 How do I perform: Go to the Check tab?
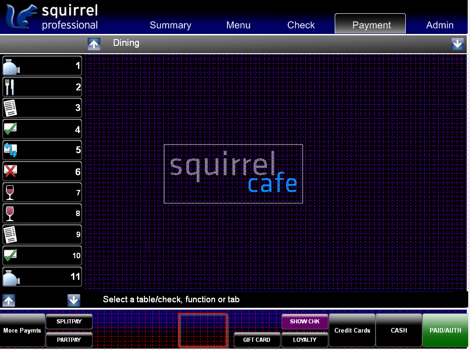pyautogui.click(x=301, y=25)
